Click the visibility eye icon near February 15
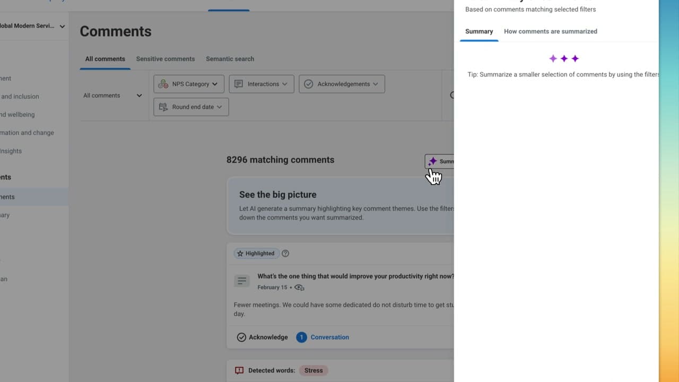679x382 pixels. click(299, 288)
